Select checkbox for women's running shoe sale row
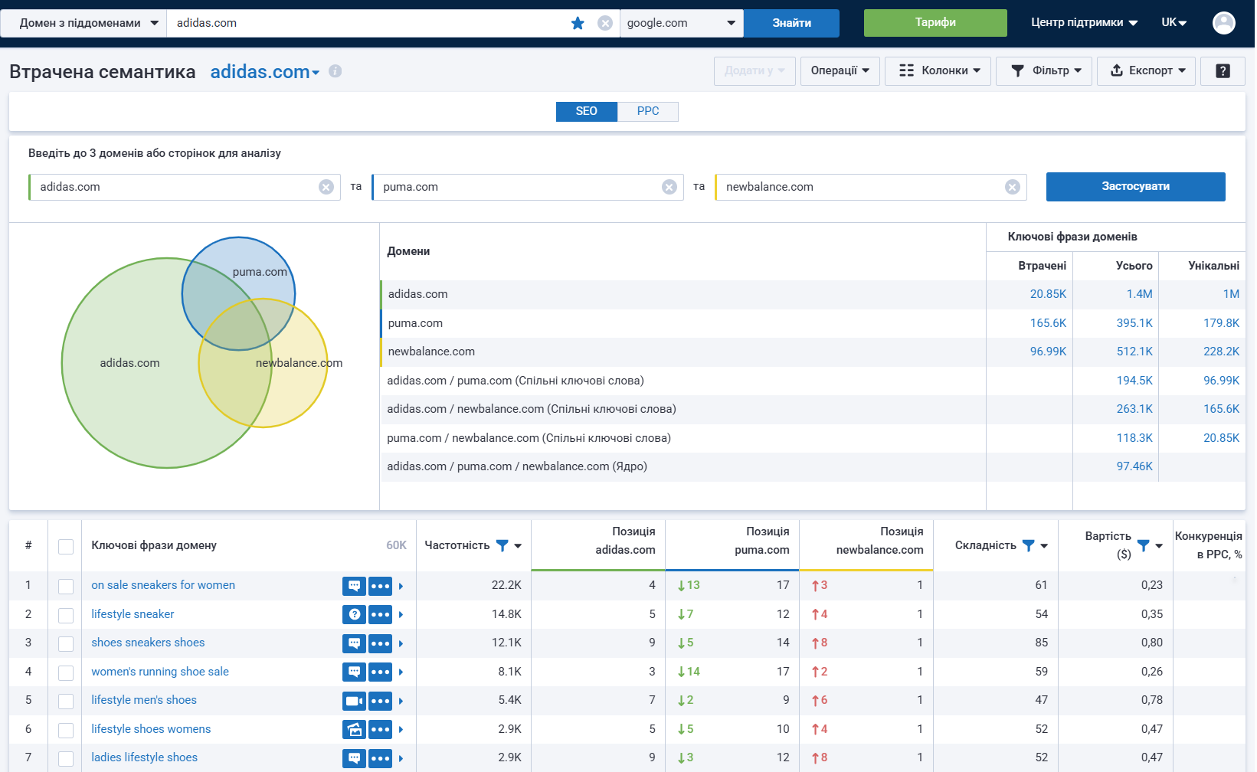Viewport: 1257px width, 772px height. 66,672
